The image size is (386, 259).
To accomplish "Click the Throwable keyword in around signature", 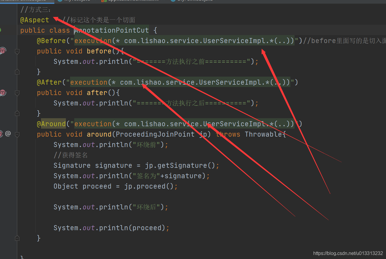I will tap(263, 134).
